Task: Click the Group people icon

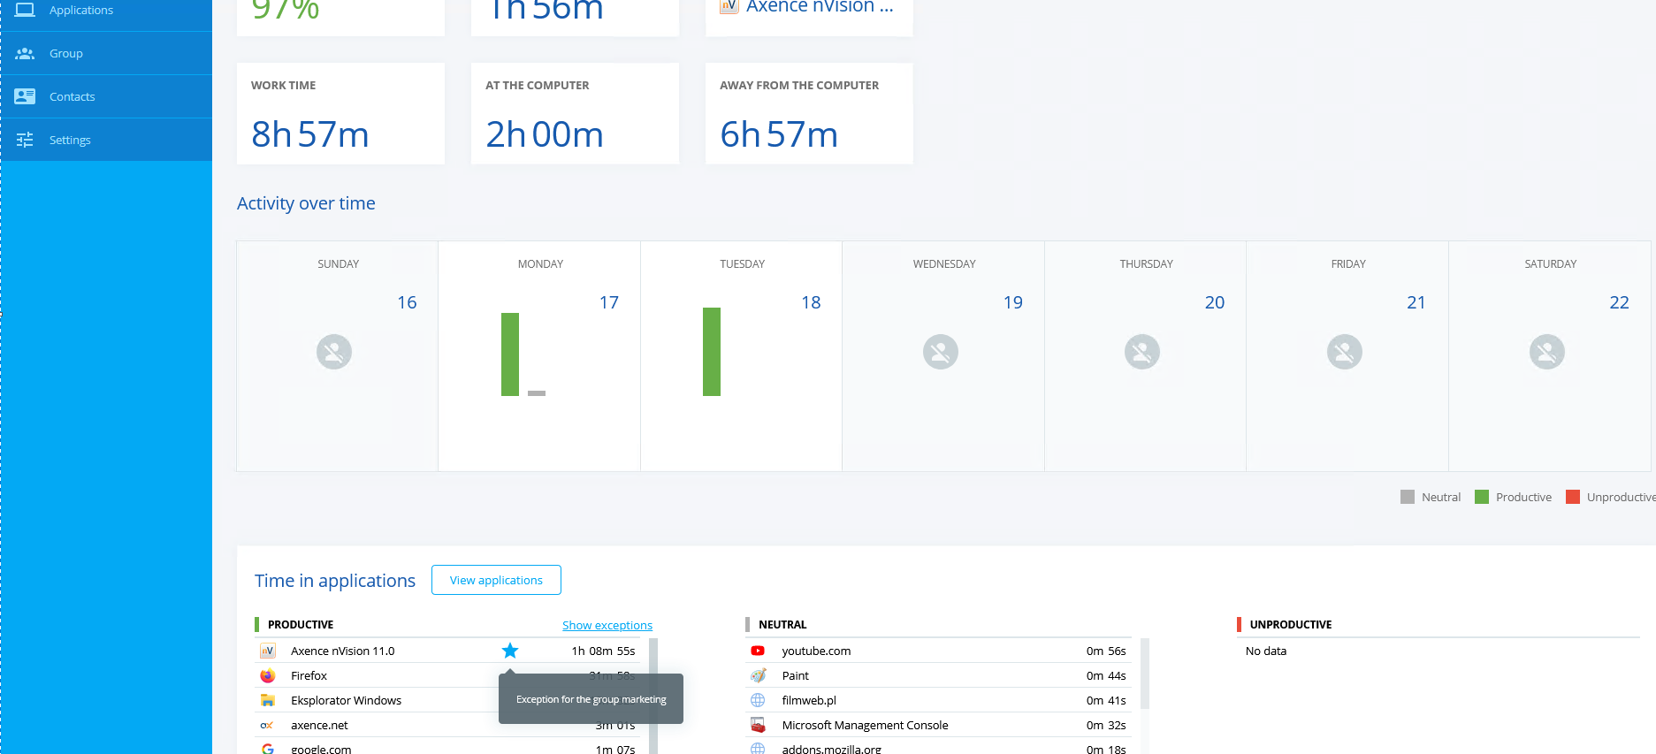Action: click(25, 54)
